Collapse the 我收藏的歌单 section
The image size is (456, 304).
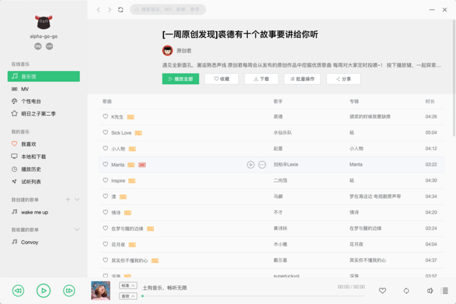(x=77, y=229)
